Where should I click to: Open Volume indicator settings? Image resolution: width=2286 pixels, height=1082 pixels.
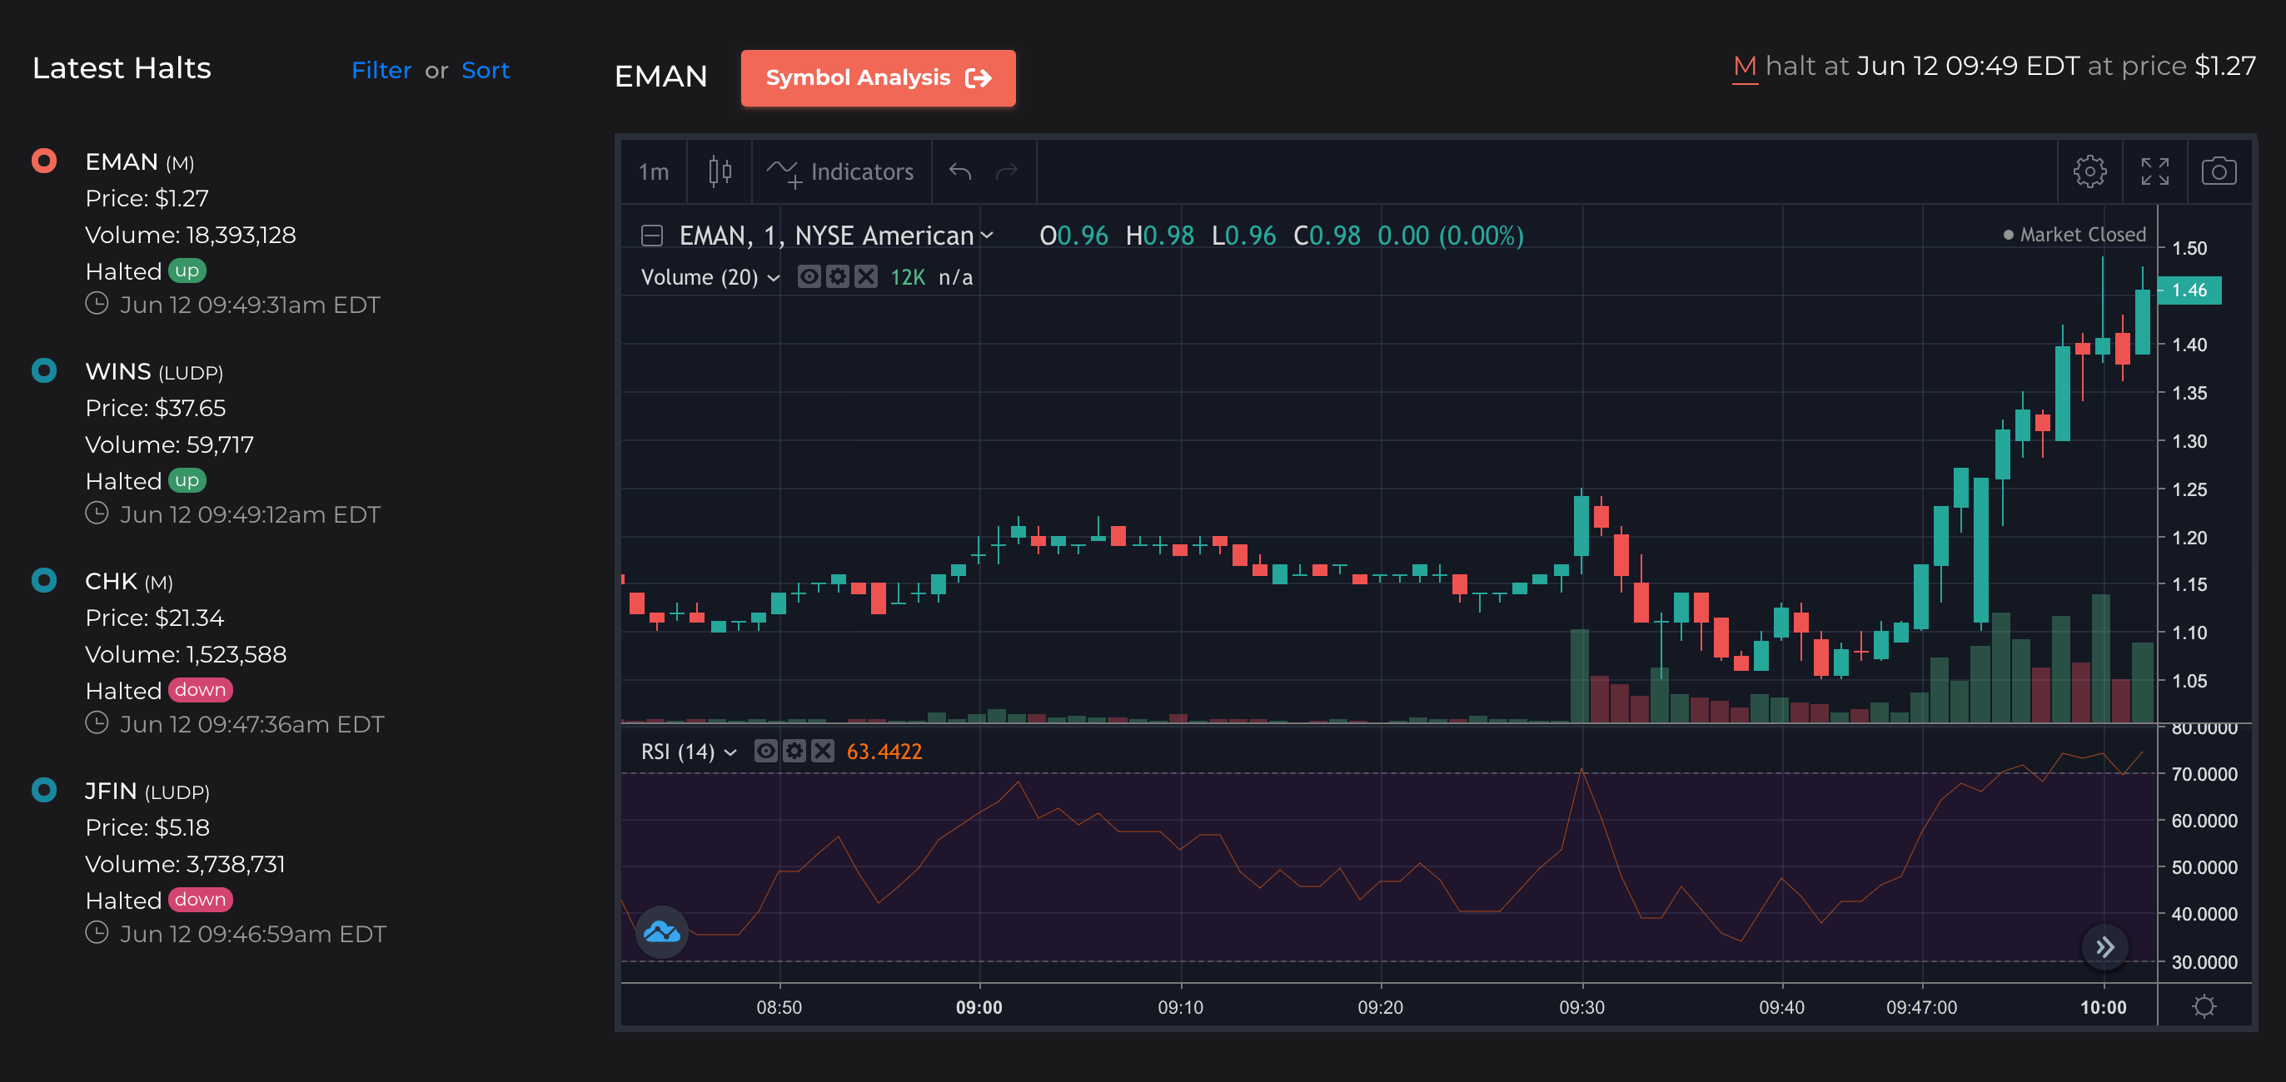[837, 276]
